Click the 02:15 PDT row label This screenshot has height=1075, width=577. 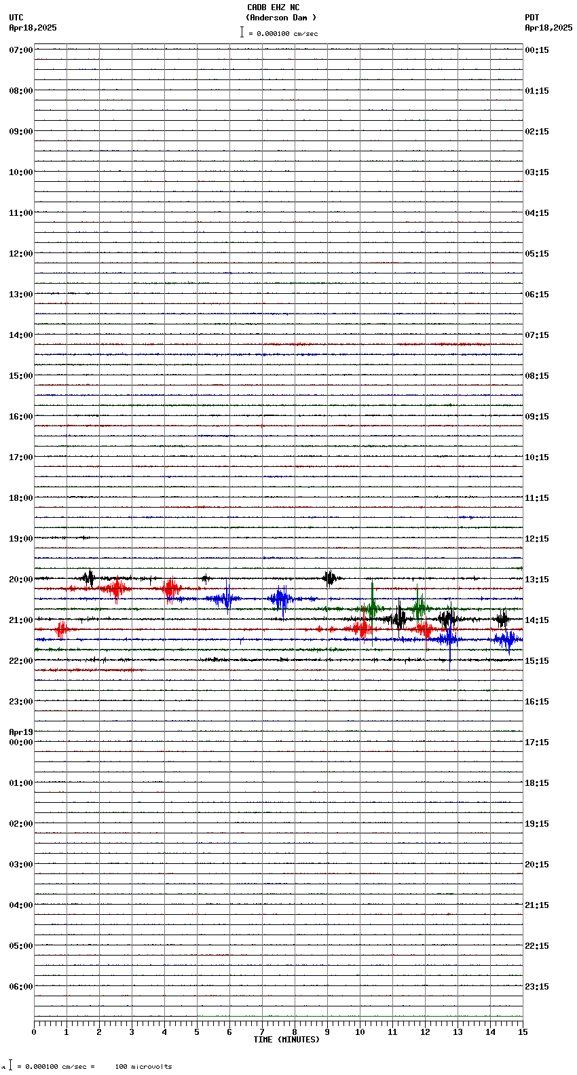pyautogui.click(x=537, y=132)
